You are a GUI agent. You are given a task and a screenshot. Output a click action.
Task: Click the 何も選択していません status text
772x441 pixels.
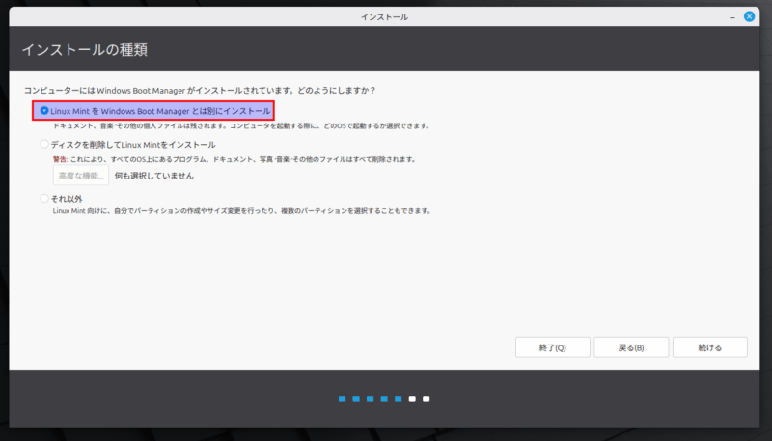[154, 176]
